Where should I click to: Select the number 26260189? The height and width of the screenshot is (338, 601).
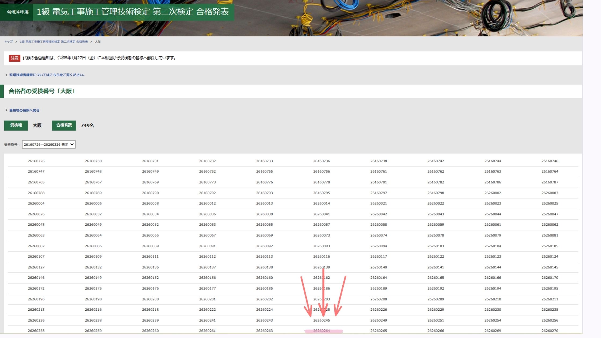(379, 288)
